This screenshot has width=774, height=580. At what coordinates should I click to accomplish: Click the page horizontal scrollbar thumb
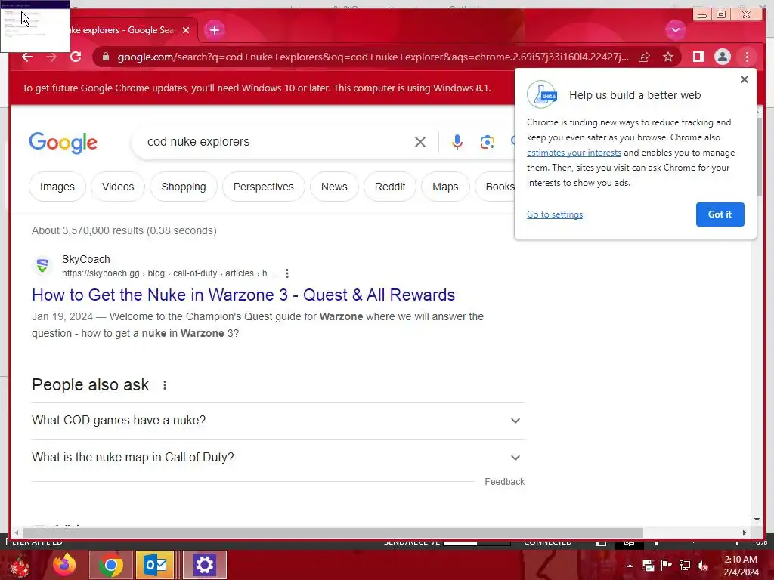click(x=333, y=532)
